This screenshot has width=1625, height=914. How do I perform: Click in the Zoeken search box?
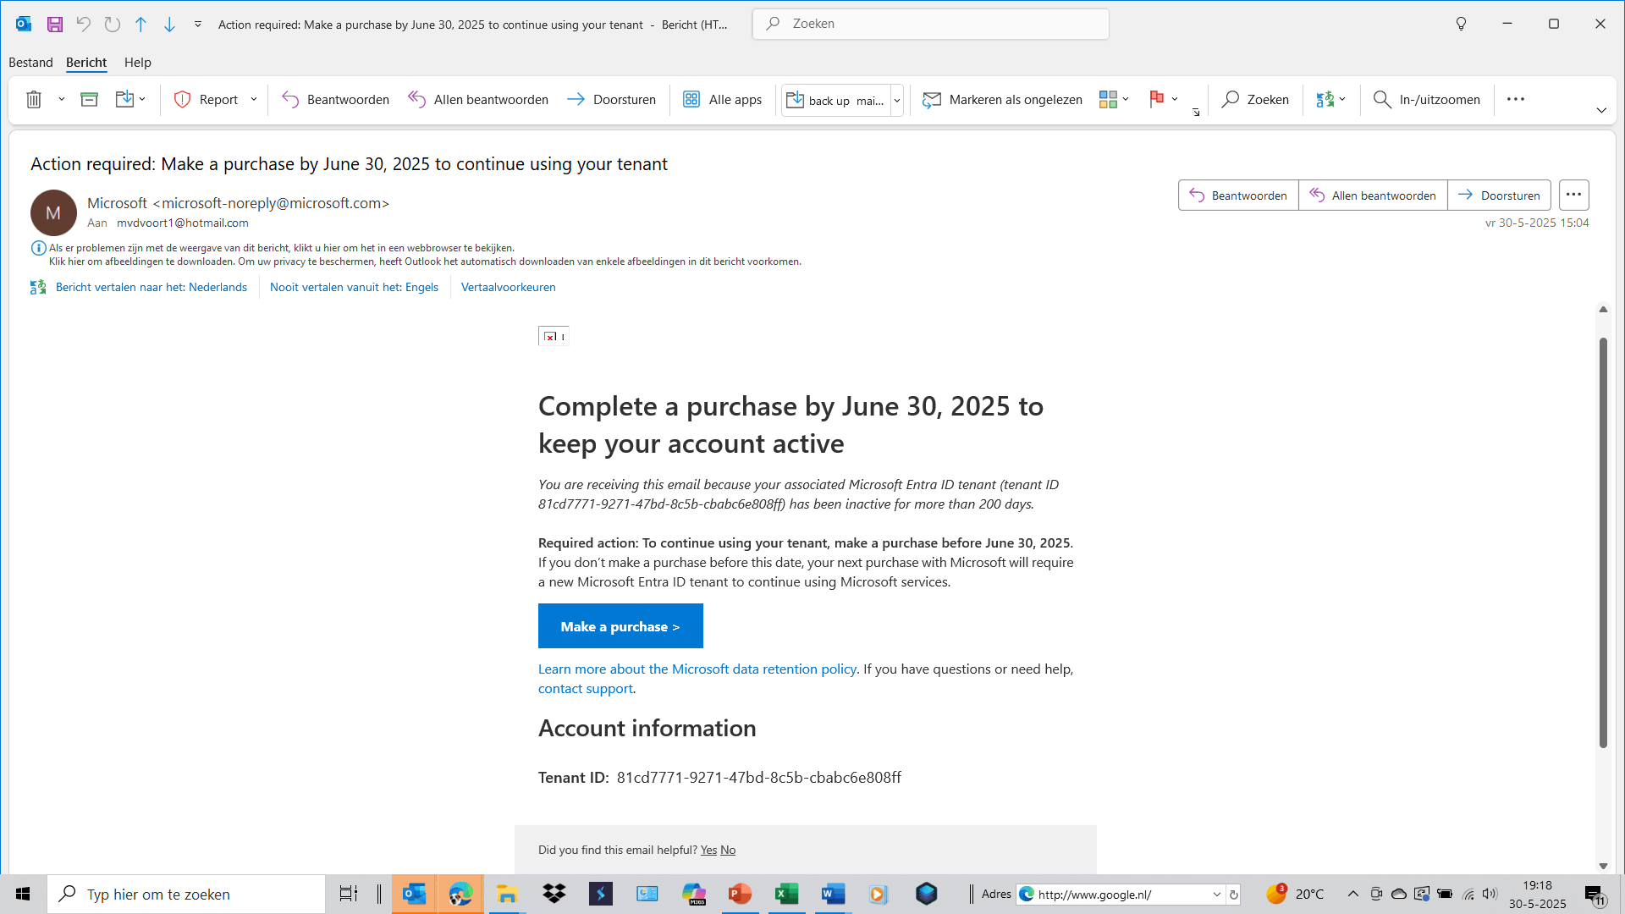coord(931,24)
